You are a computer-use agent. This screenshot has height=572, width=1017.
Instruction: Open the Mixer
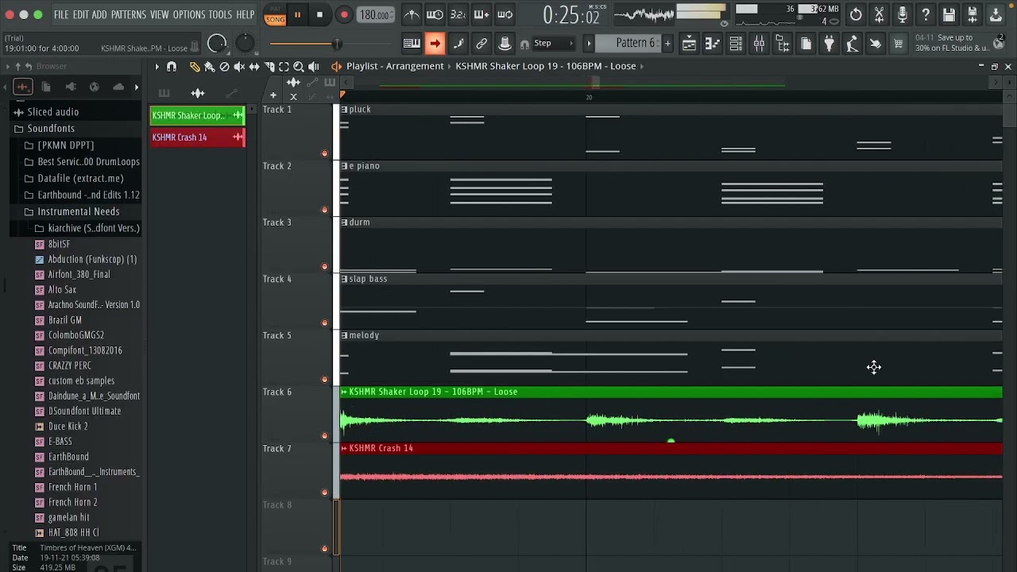pos(759,44)
